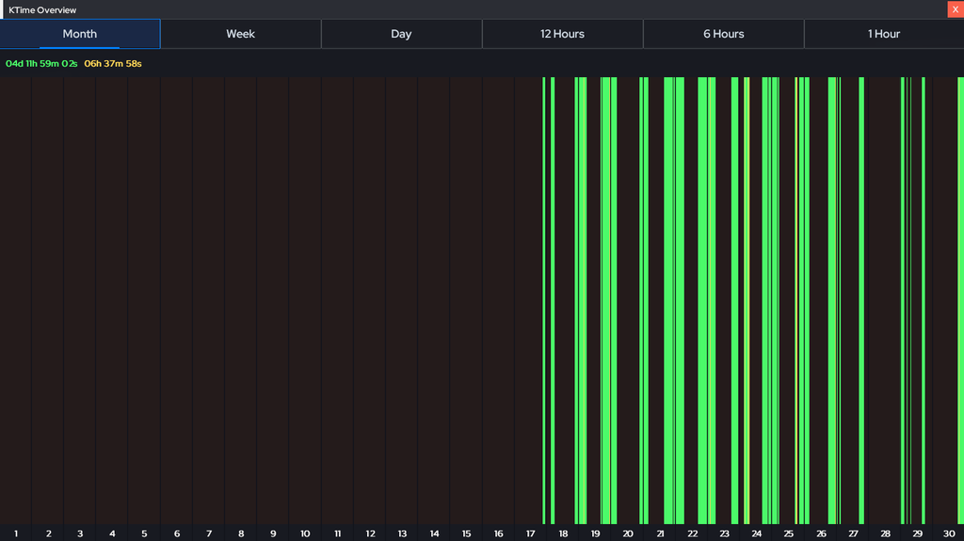Click the KTime Overview window title
The image size is (964, 541).
pyautogui.click(x=42, y=9)
